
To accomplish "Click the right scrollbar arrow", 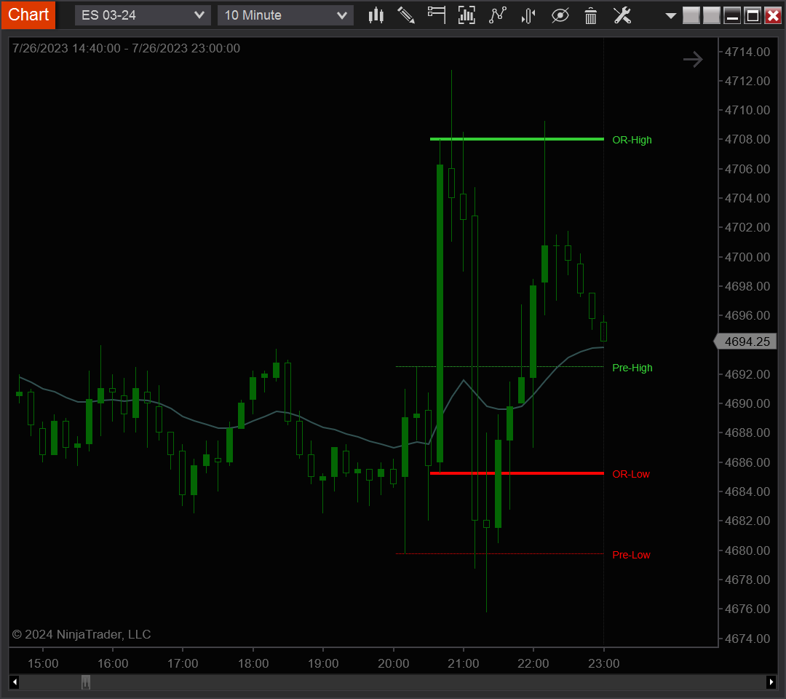I will click(771, 682).
